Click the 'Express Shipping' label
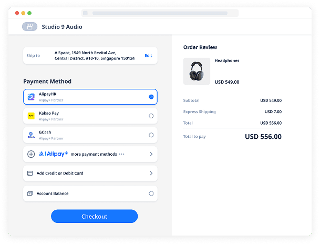Screen dimensions: 320x245 199,111
